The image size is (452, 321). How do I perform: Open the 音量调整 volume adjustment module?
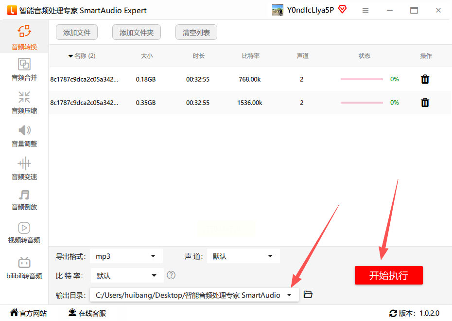click(x=24, y=136)
